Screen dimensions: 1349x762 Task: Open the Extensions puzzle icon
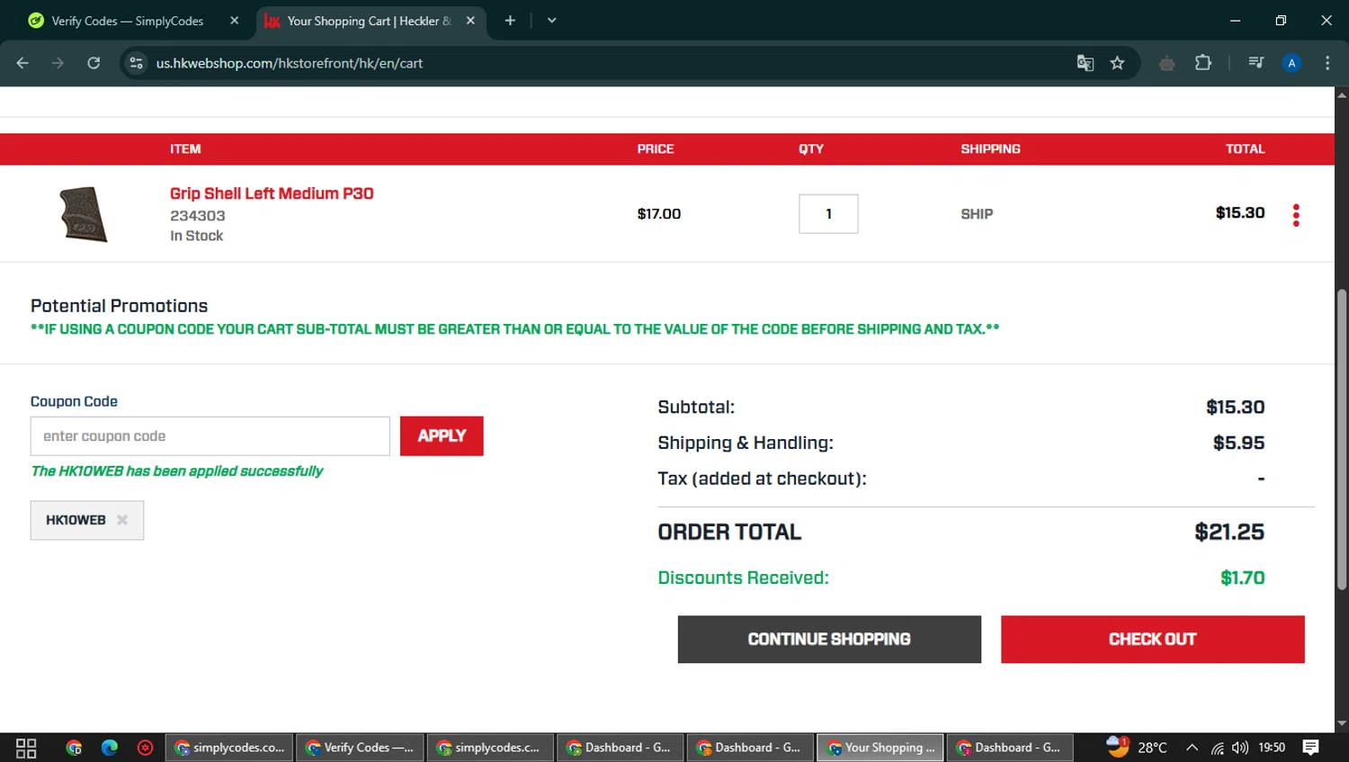tap(1202, 63)
